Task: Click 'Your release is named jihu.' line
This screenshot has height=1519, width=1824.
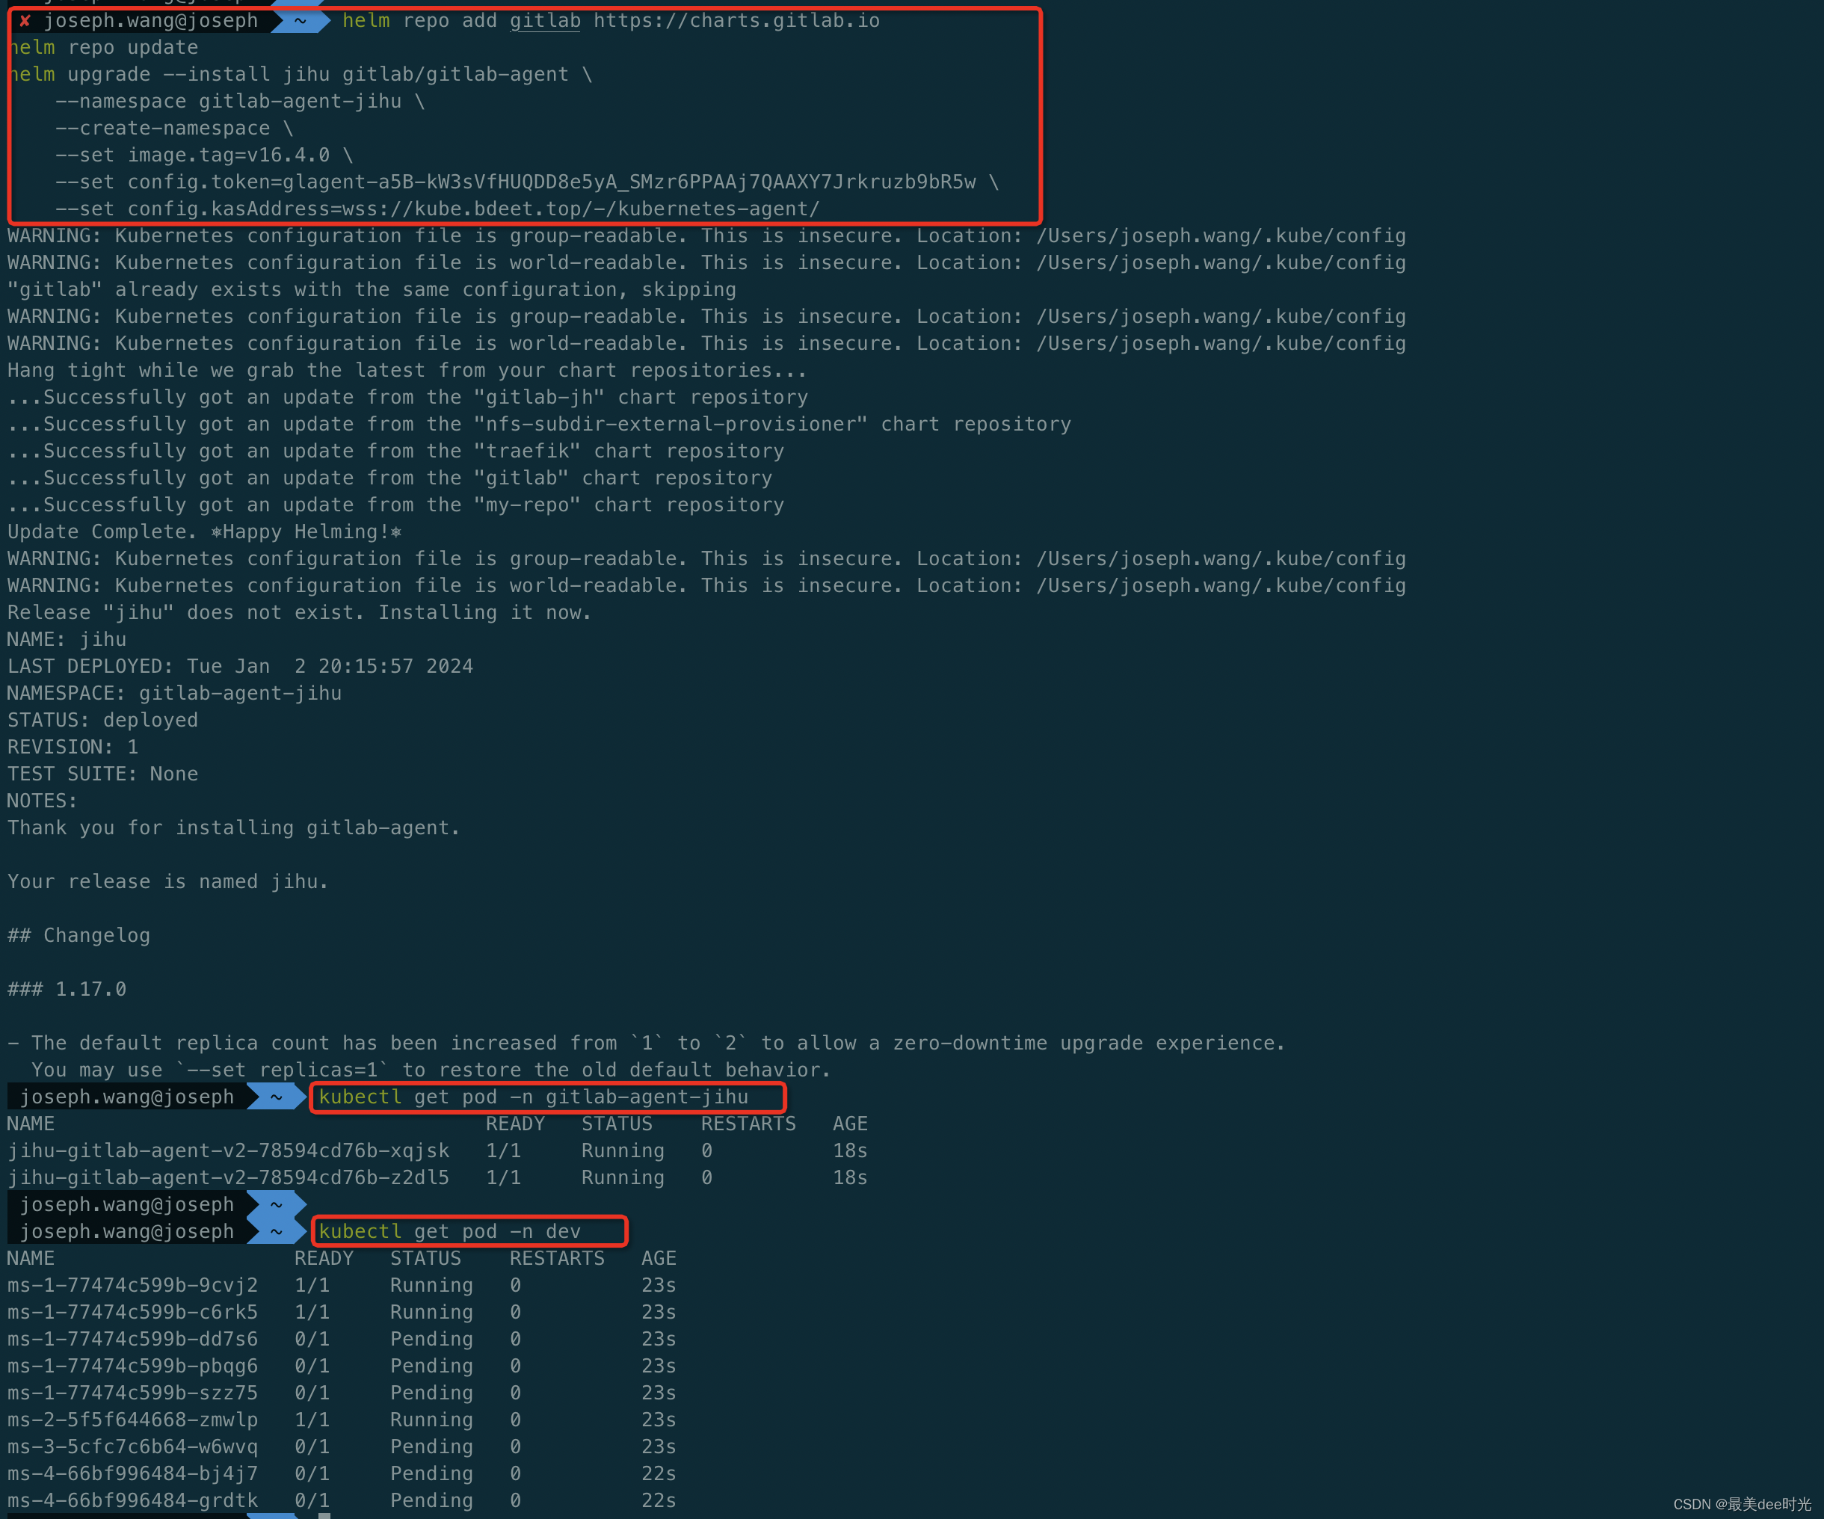Action: tap(168, 882)
